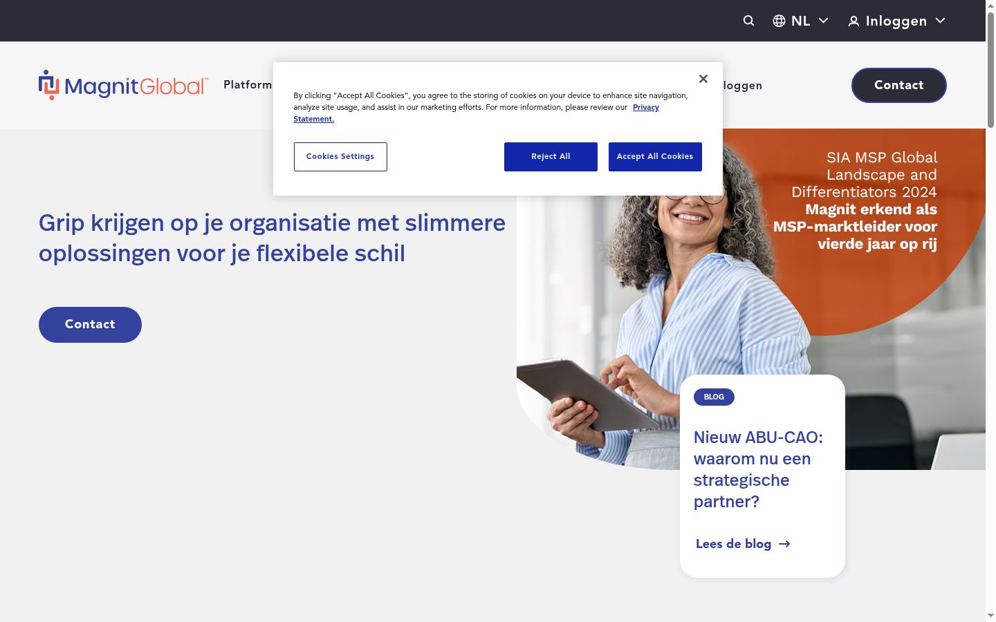The height and width of the screenshot is (622, 996).
Task: Click the BLOG tag badge
Action: pos(714,397)
